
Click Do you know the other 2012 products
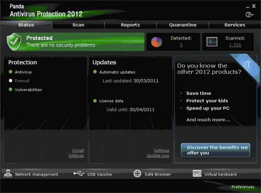209,69
